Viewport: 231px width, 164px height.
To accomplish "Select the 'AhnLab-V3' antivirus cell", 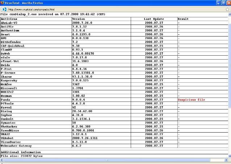I will point(36,23).
